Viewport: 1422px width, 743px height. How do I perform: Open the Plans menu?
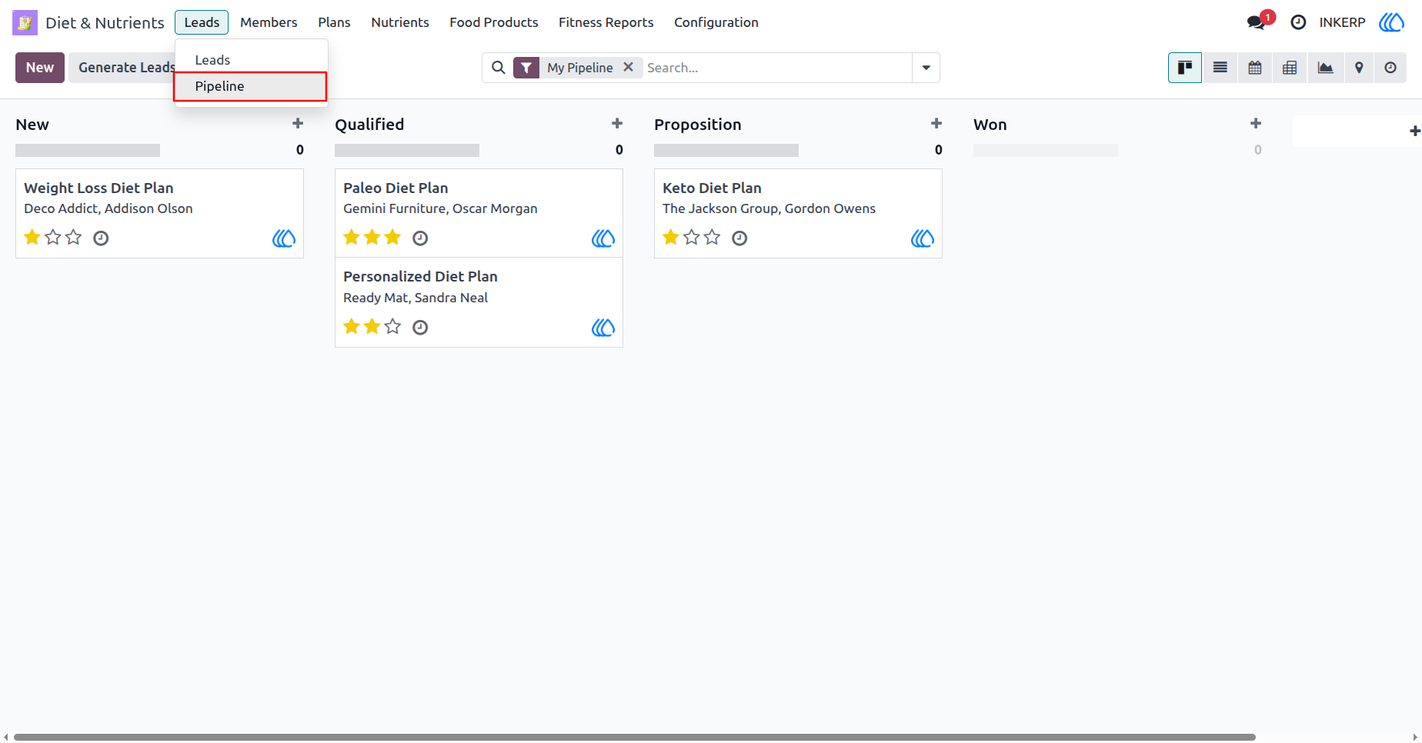coord(334,22)
